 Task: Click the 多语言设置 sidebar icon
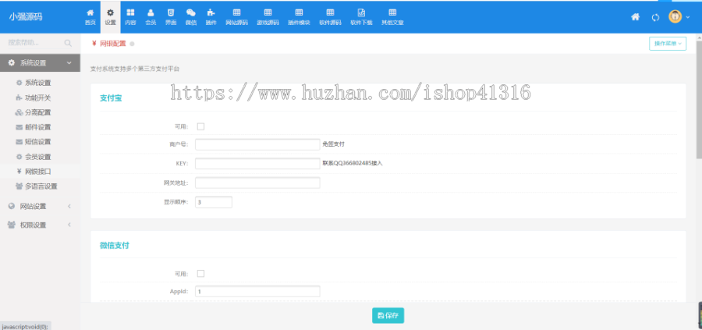(x=19, y=186)
